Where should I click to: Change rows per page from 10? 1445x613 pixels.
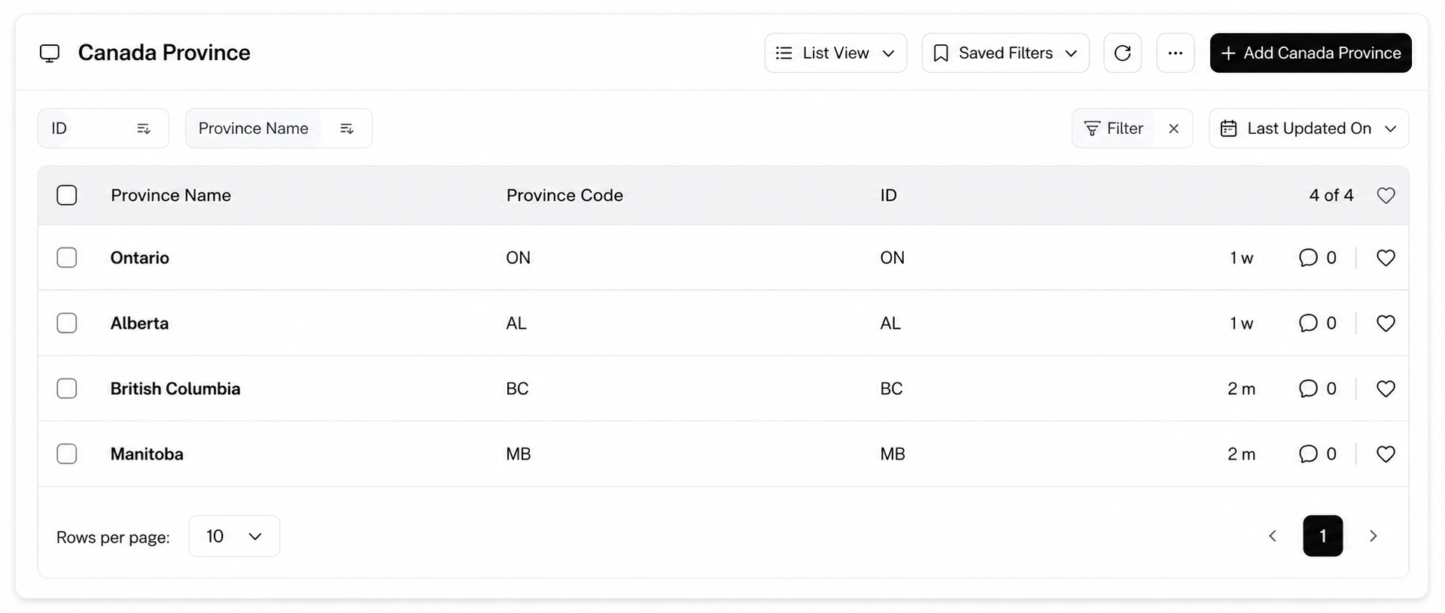tap(234, 536)
